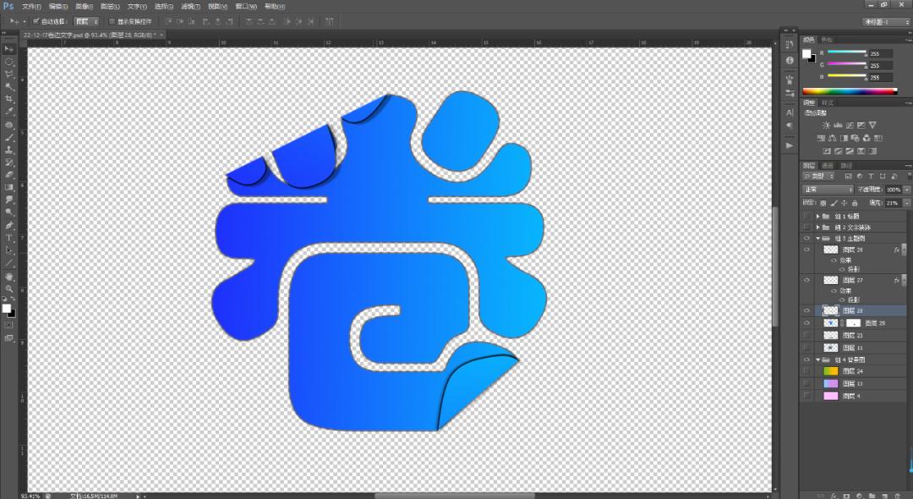Add a Levels adjustment
This screenshot has height=499, width=913.
[837, 125]
